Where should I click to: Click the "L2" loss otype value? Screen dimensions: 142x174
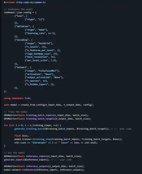coord(41,19)
